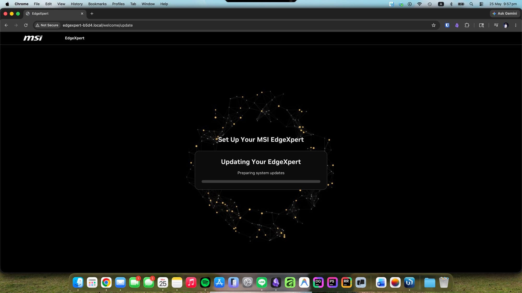The width and height of the screenshot is (522, 293).
Task: Click the keyboard input source 'A' icon
Action: [441, 4]
